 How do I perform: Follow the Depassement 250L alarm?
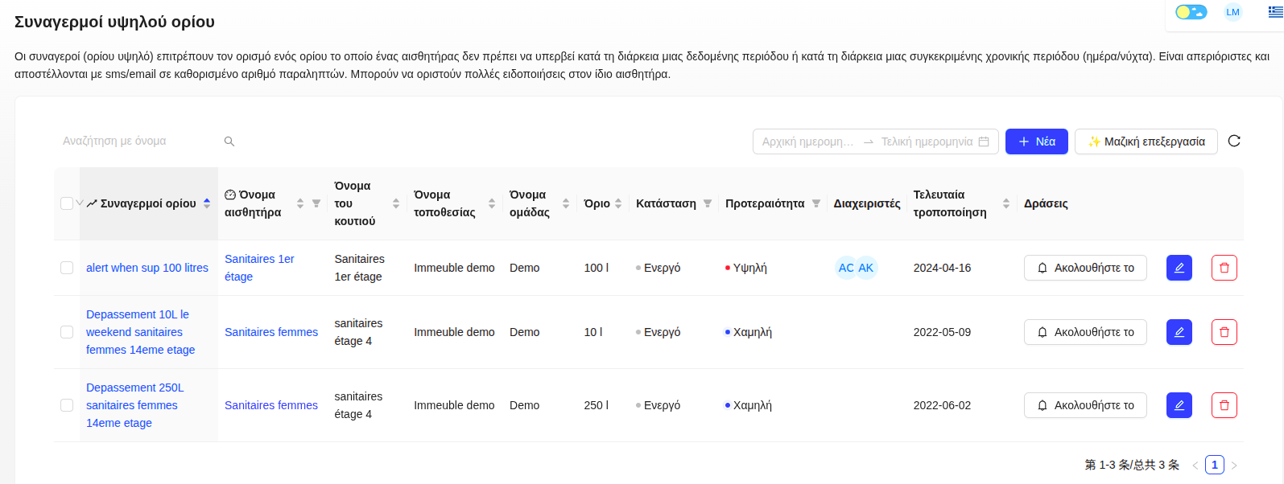click(1085, 405)
